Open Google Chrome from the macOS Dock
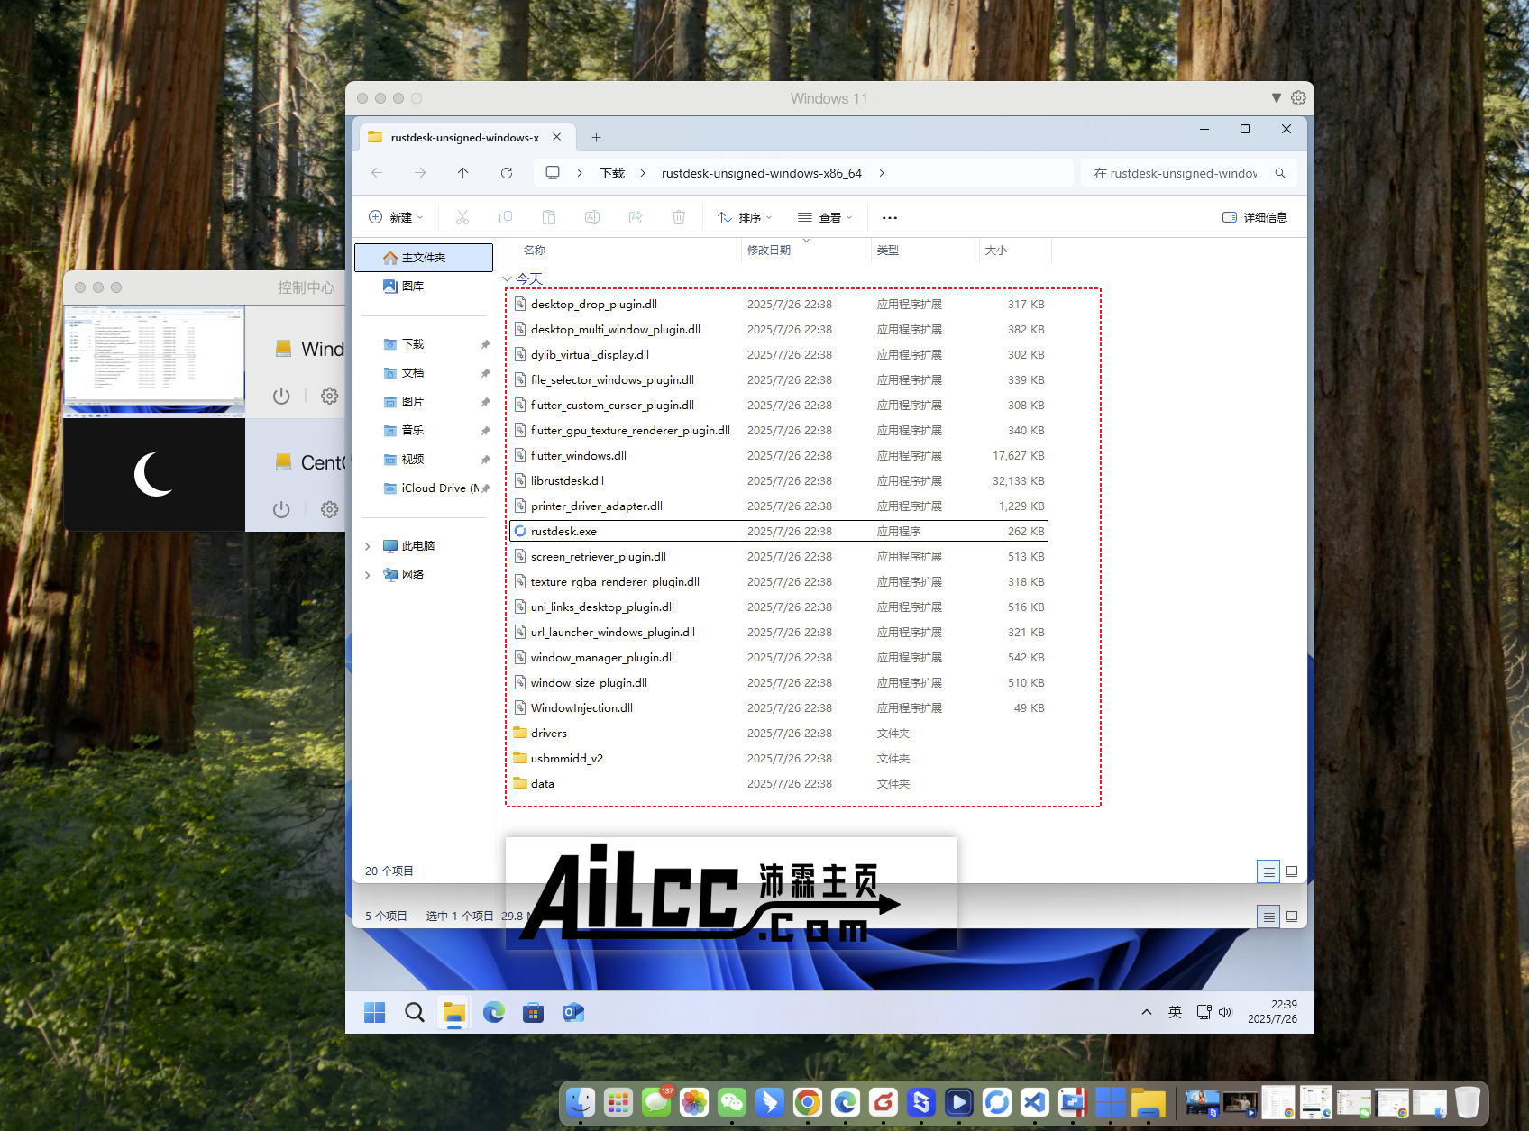 click(x=808, y=1102)
